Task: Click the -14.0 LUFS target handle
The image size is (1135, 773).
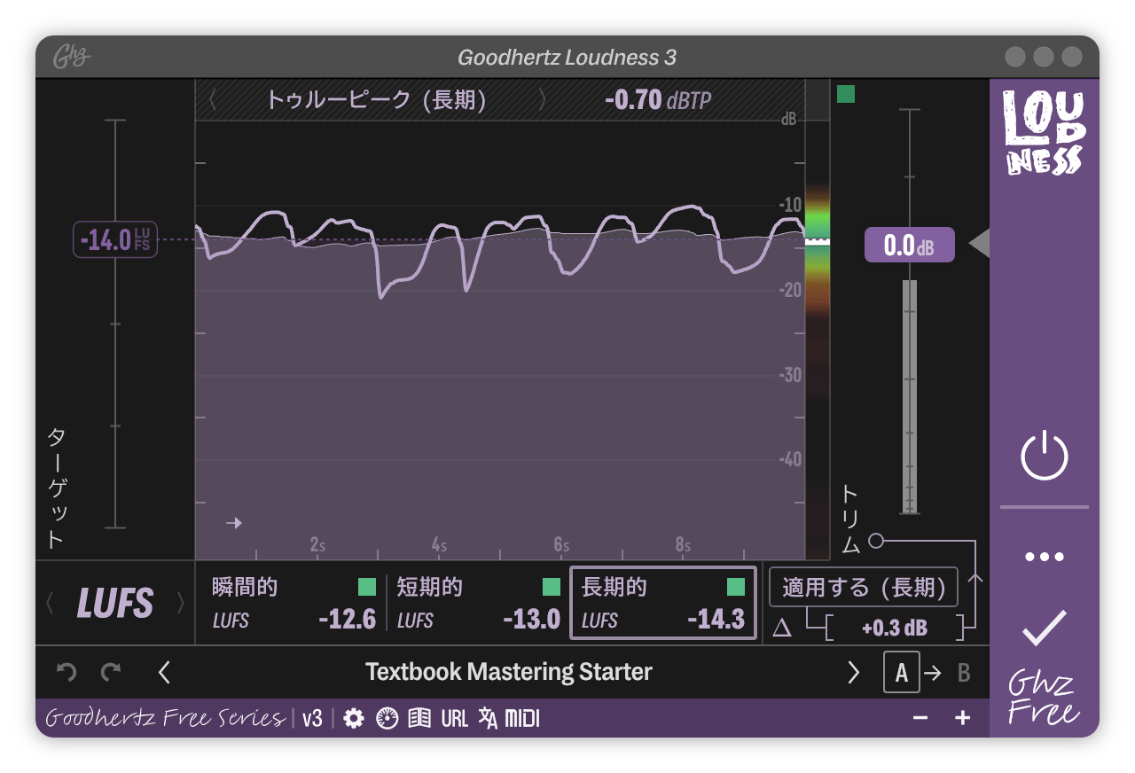Action: pyautogui.click(x=115, y=239)
